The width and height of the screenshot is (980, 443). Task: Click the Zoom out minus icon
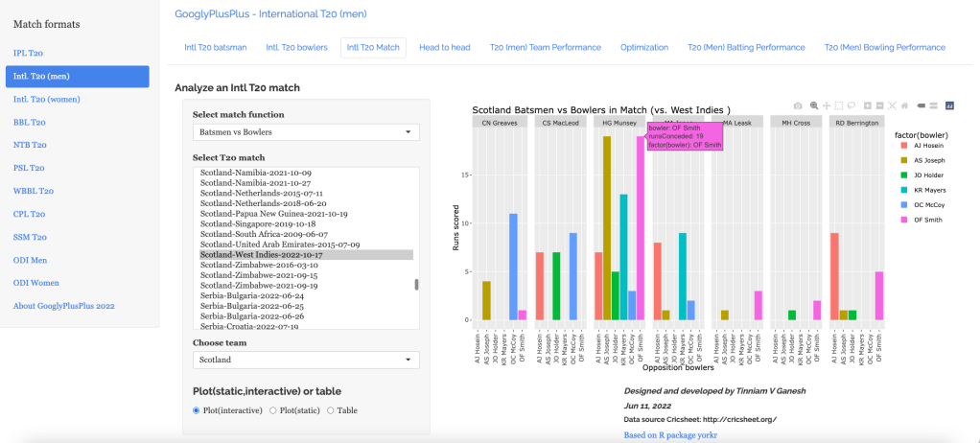pos(879,105)
